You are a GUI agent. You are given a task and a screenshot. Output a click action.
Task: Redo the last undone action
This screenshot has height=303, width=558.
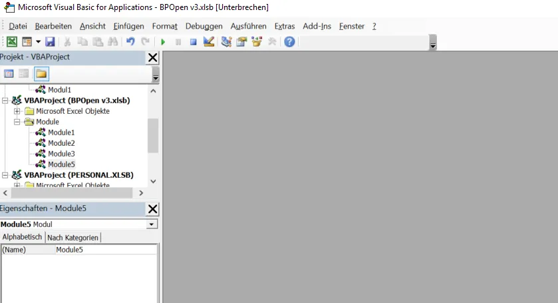tap(145, 42)
